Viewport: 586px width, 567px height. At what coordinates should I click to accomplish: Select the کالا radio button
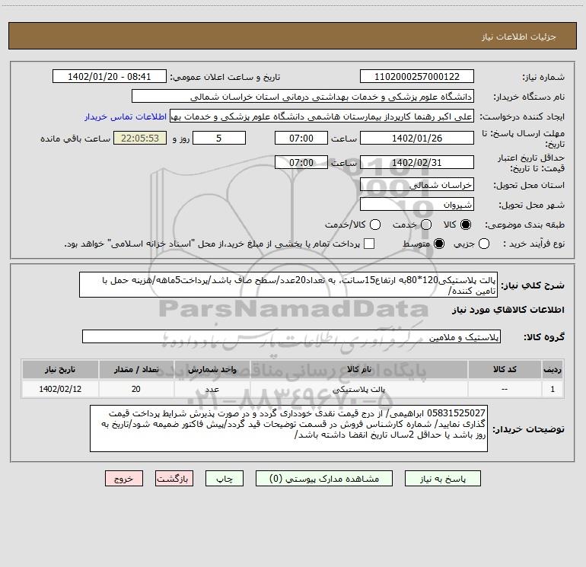pos(466,225)
